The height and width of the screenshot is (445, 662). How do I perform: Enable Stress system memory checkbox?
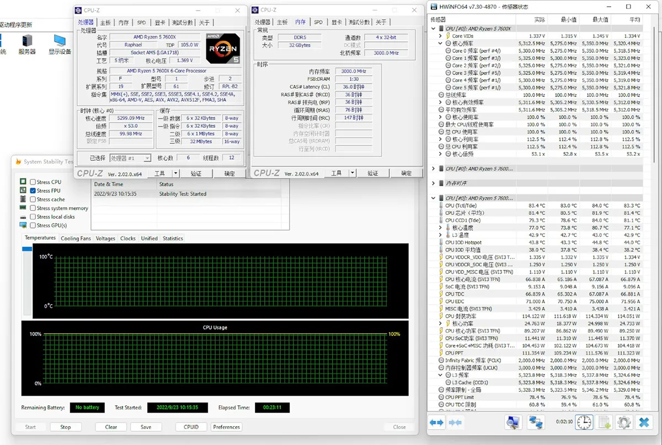coord(33,208)
